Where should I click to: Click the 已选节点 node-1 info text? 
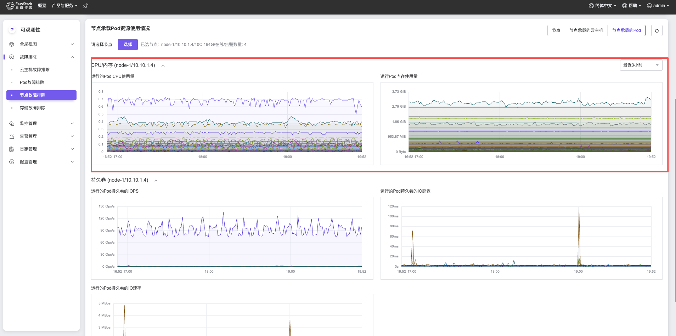pyautogui.click(x=193, y=45)
